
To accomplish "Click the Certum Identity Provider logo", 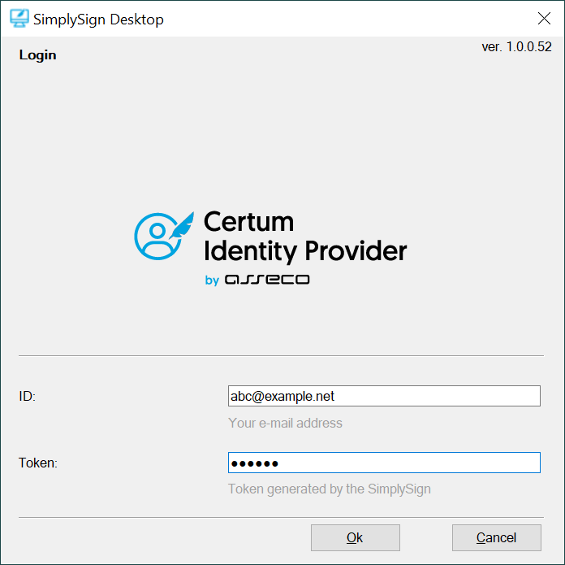I will pos(270,248).
